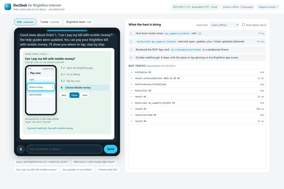
Task: Click the my_support_tickets code chip in step 1
Action: (177, 33)
